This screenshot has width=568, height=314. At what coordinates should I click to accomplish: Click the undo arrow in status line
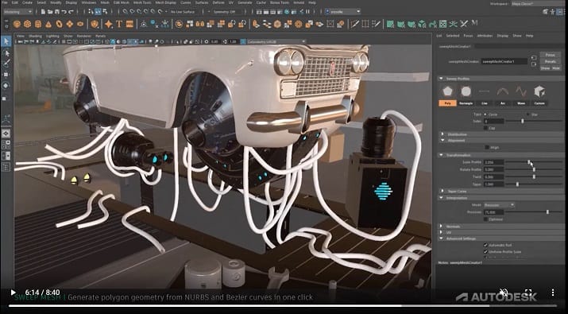(x=64, y=12)
